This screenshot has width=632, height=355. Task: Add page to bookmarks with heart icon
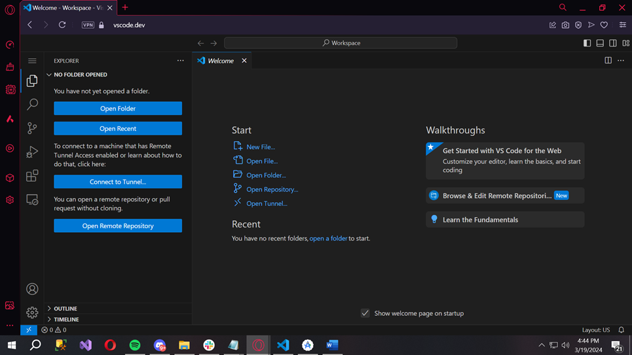[x=604, y=25]
